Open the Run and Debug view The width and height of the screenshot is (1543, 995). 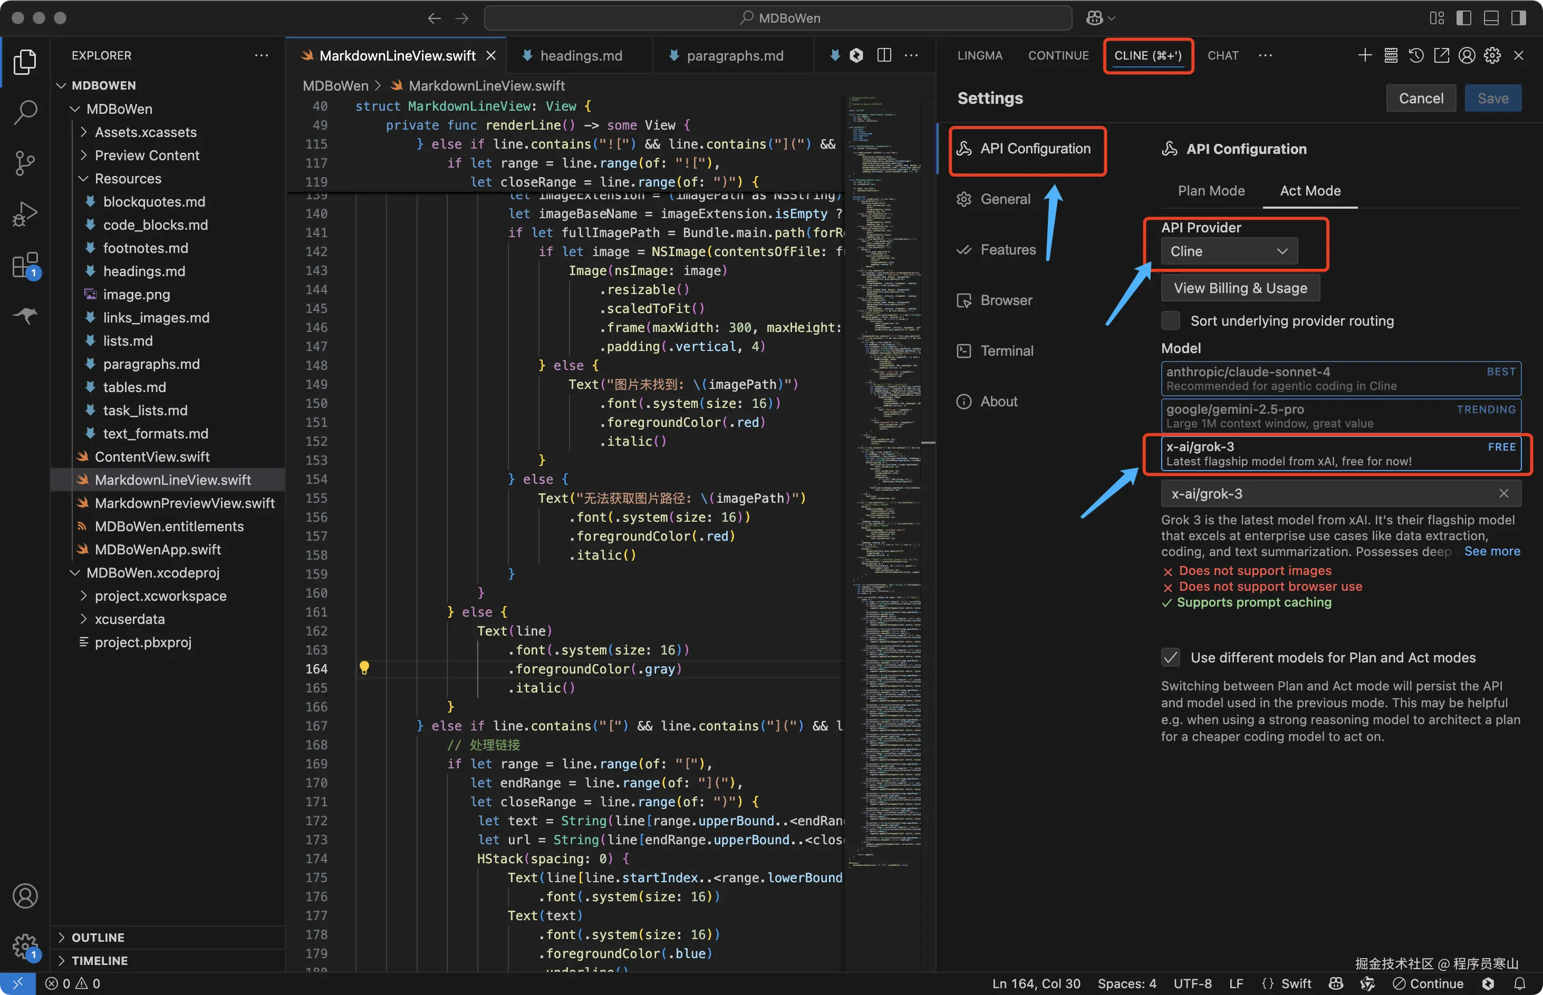click(x=25, y=214)
